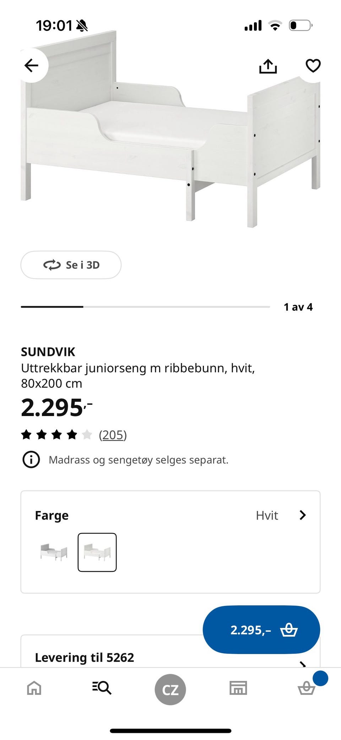Image resolution: width=341 pixels, height=740 pixels.
Task: Tap the info icon about mattress
Action: click(x=31, y=460)
